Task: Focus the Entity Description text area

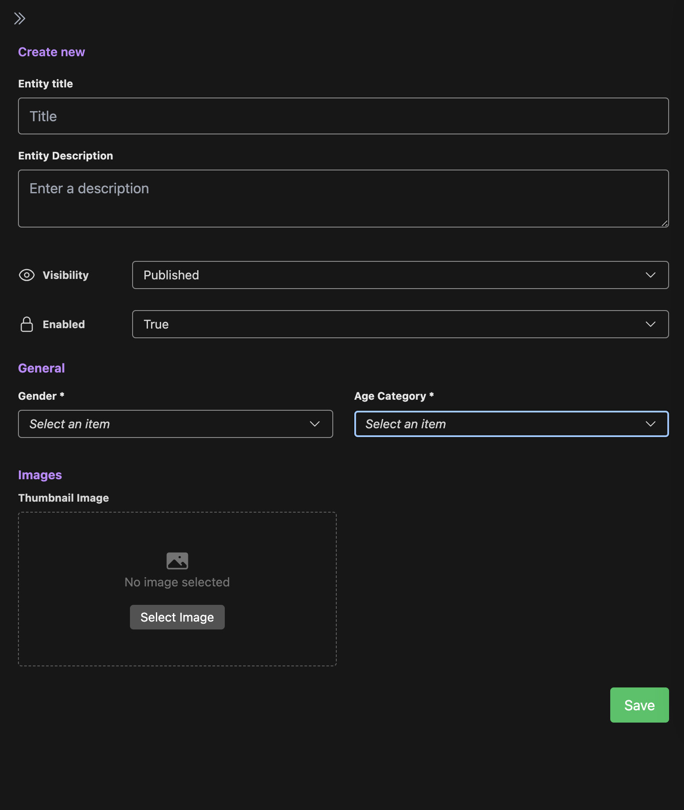Action: (x=343, y=199)
